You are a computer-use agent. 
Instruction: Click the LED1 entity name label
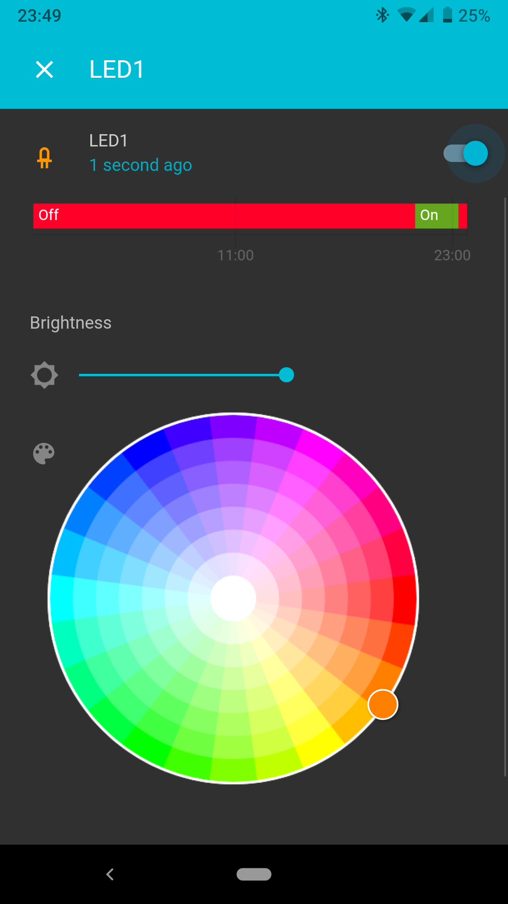click(x=109, y=140)
